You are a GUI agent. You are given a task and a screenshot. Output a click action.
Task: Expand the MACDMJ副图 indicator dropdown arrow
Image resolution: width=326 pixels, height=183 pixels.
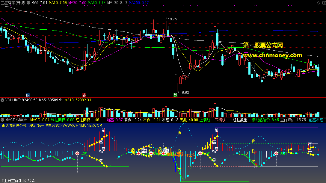coord(2,120)
